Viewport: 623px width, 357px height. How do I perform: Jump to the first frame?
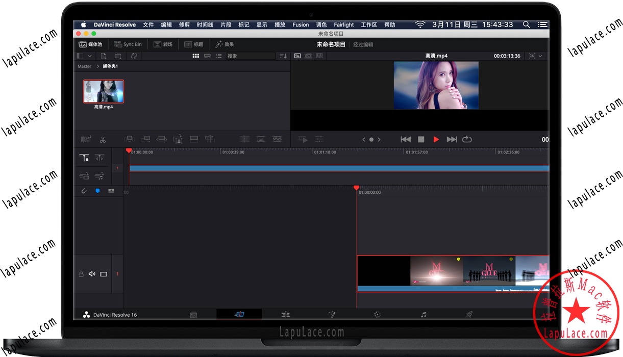(x=406, y=139)
